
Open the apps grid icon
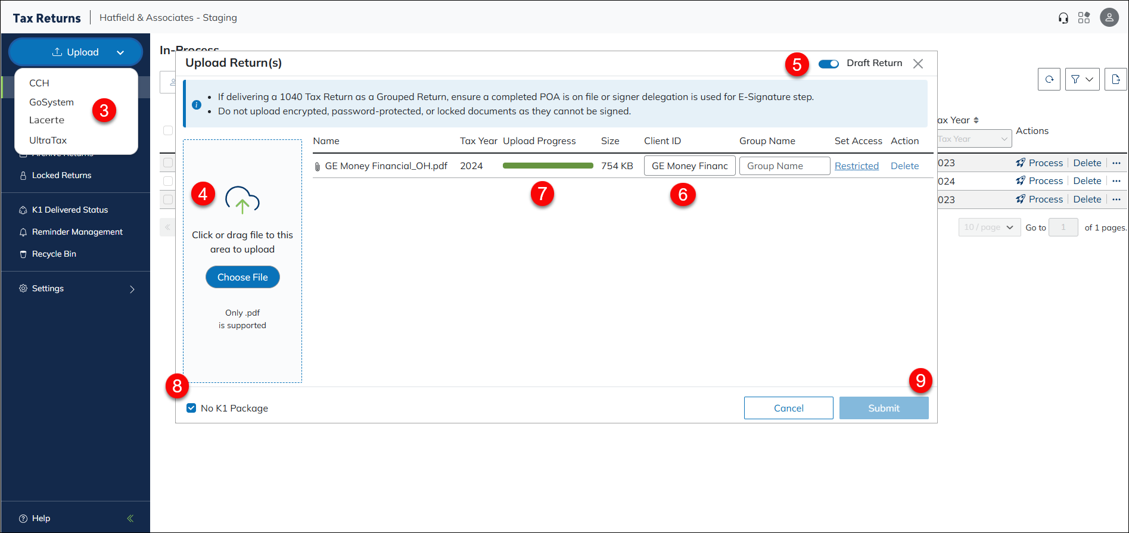click(x=1084, y=18)
